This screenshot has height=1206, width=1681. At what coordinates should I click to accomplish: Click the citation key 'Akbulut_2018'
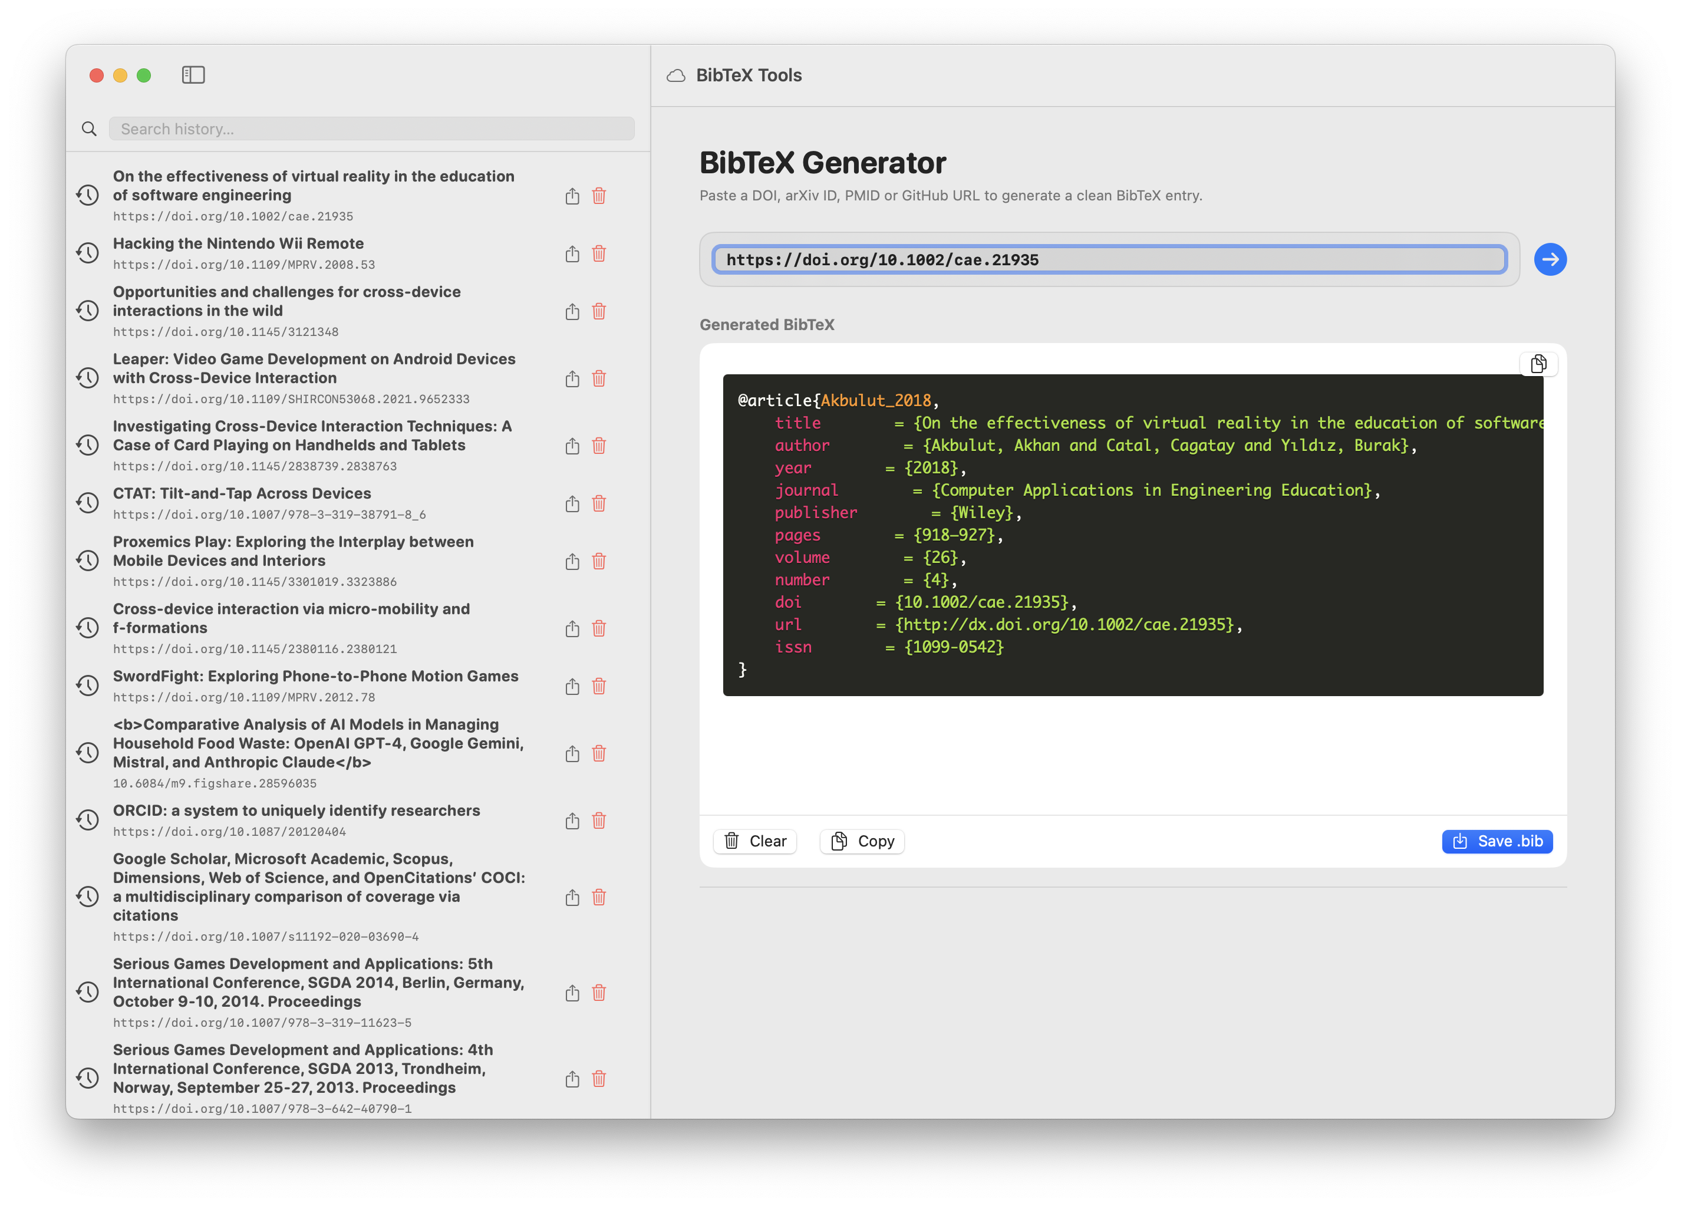point(875,400)
